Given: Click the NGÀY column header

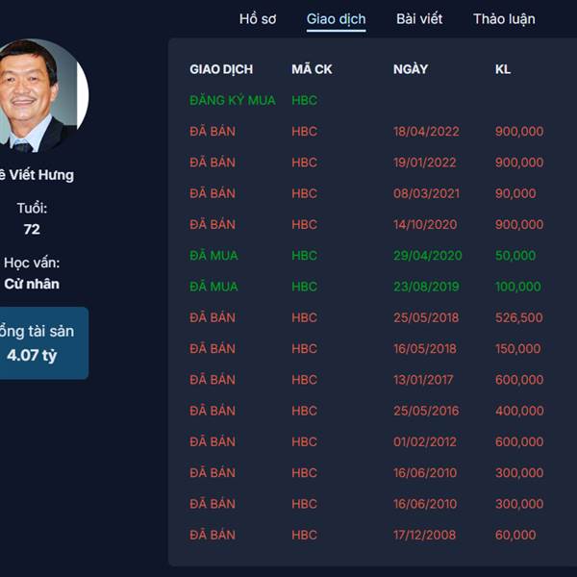Looking at the screenshot, I should [x=411, y=69].
